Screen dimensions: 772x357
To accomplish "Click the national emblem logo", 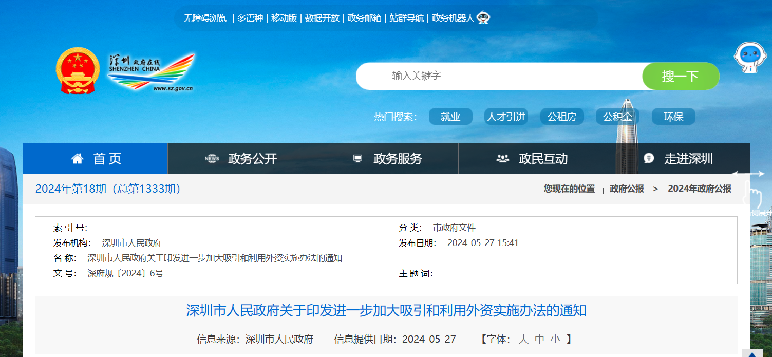I will [78, 70].
